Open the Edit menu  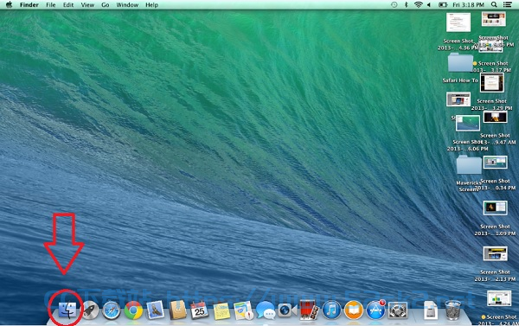(x=68, y=5)
